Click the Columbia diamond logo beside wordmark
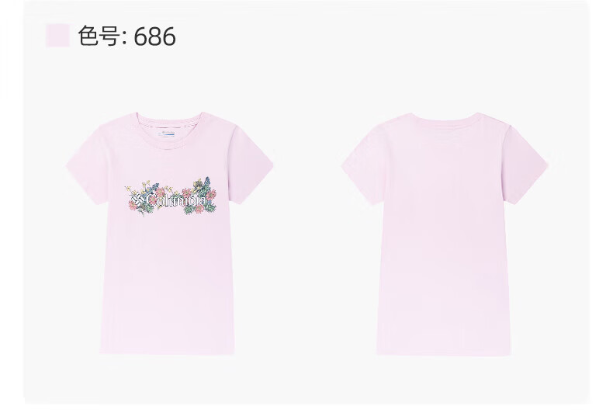 [x=137, y=202]
